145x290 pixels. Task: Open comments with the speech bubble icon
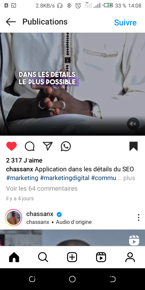(x=30, y=146)
